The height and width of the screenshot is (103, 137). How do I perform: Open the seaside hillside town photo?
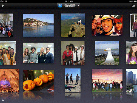38,25
